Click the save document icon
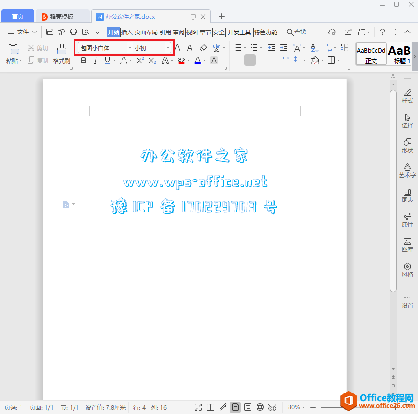 coord(50,32)
